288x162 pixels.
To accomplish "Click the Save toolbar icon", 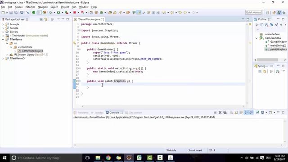I will click(11, 13).
